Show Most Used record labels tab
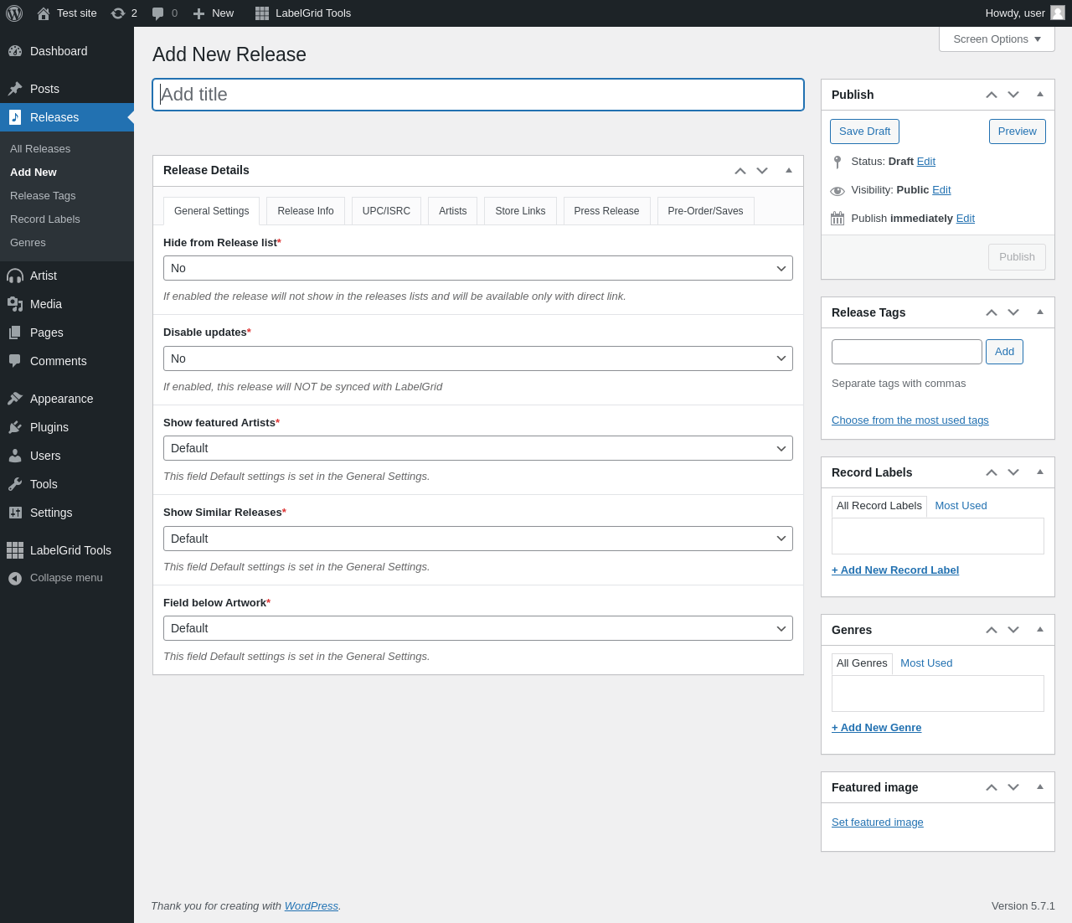Screen dimensions: 1072x923 (961, 506)
